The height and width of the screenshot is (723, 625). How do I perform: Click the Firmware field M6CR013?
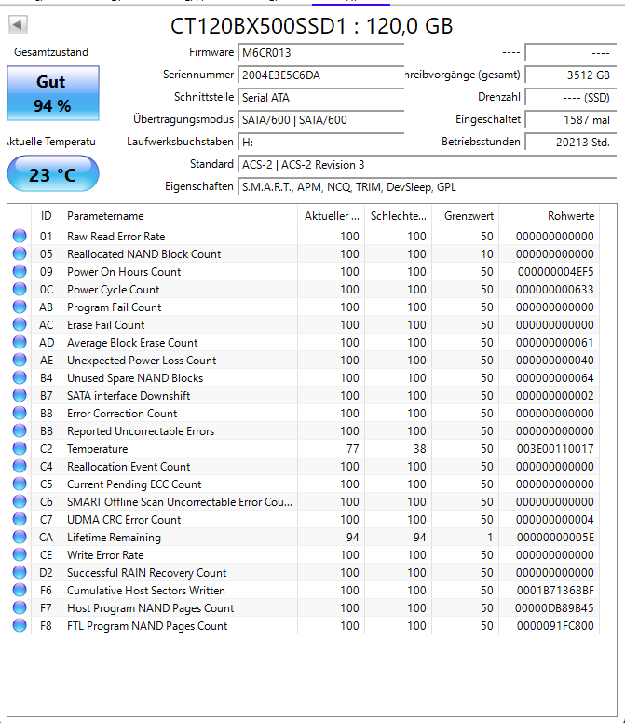[321, 52]
